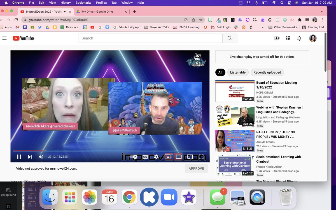Image resolution: width=336 pixels, height=210 pixels.
Task: Open Edu Activity App bookmark
Action: pyautogui.click(x=127, y=27)
